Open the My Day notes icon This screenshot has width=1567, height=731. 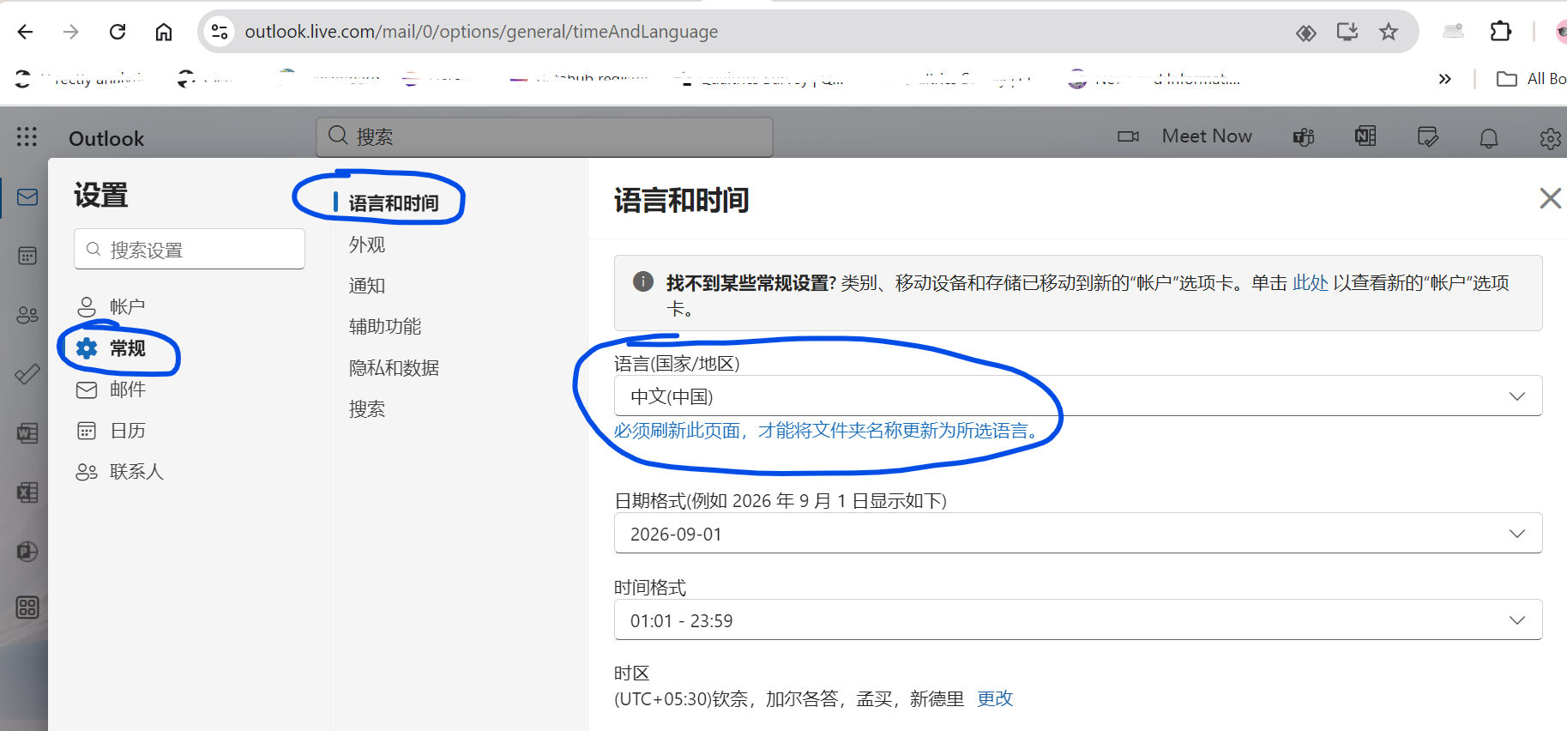[1427, 136]
